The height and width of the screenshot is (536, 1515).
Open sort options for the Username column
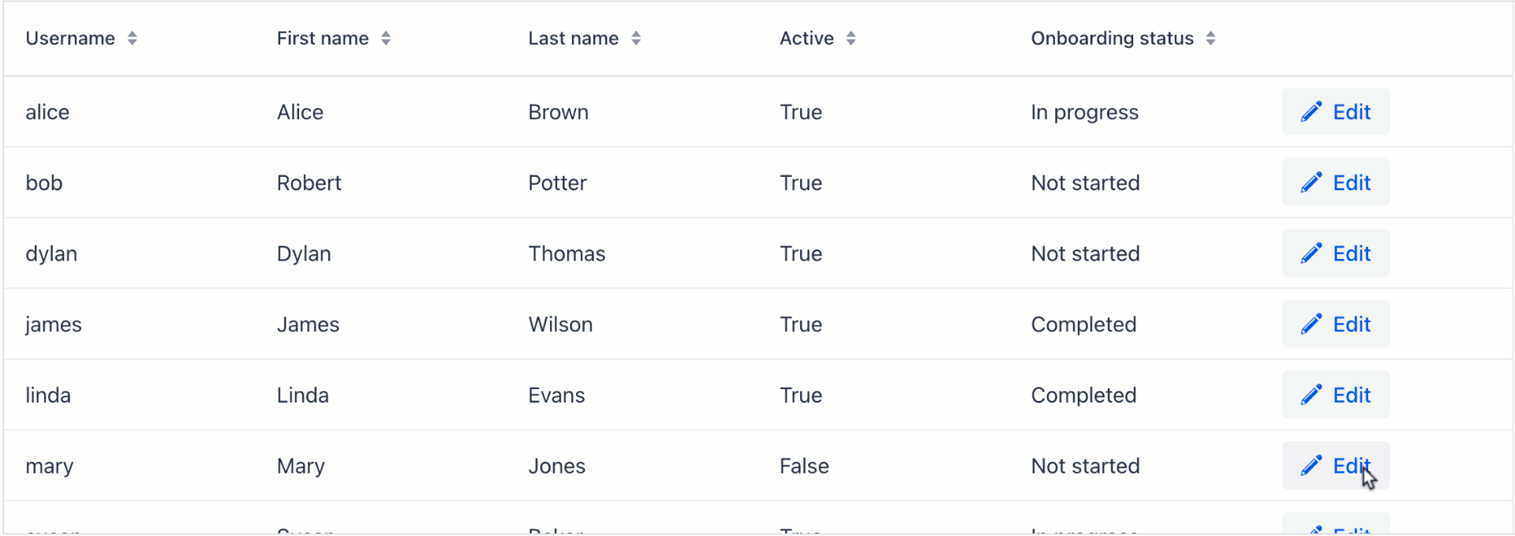pos(132,37)
